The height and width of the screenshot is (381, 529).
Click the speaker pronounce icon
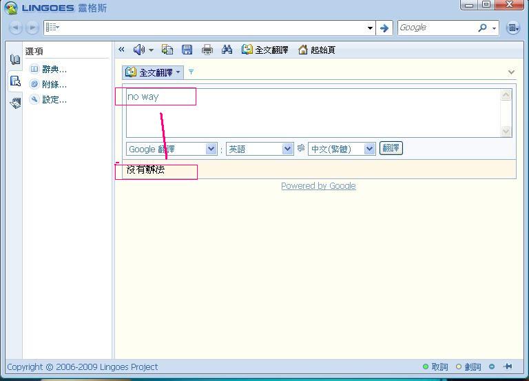pyautogui.click(x=138, y=50)
